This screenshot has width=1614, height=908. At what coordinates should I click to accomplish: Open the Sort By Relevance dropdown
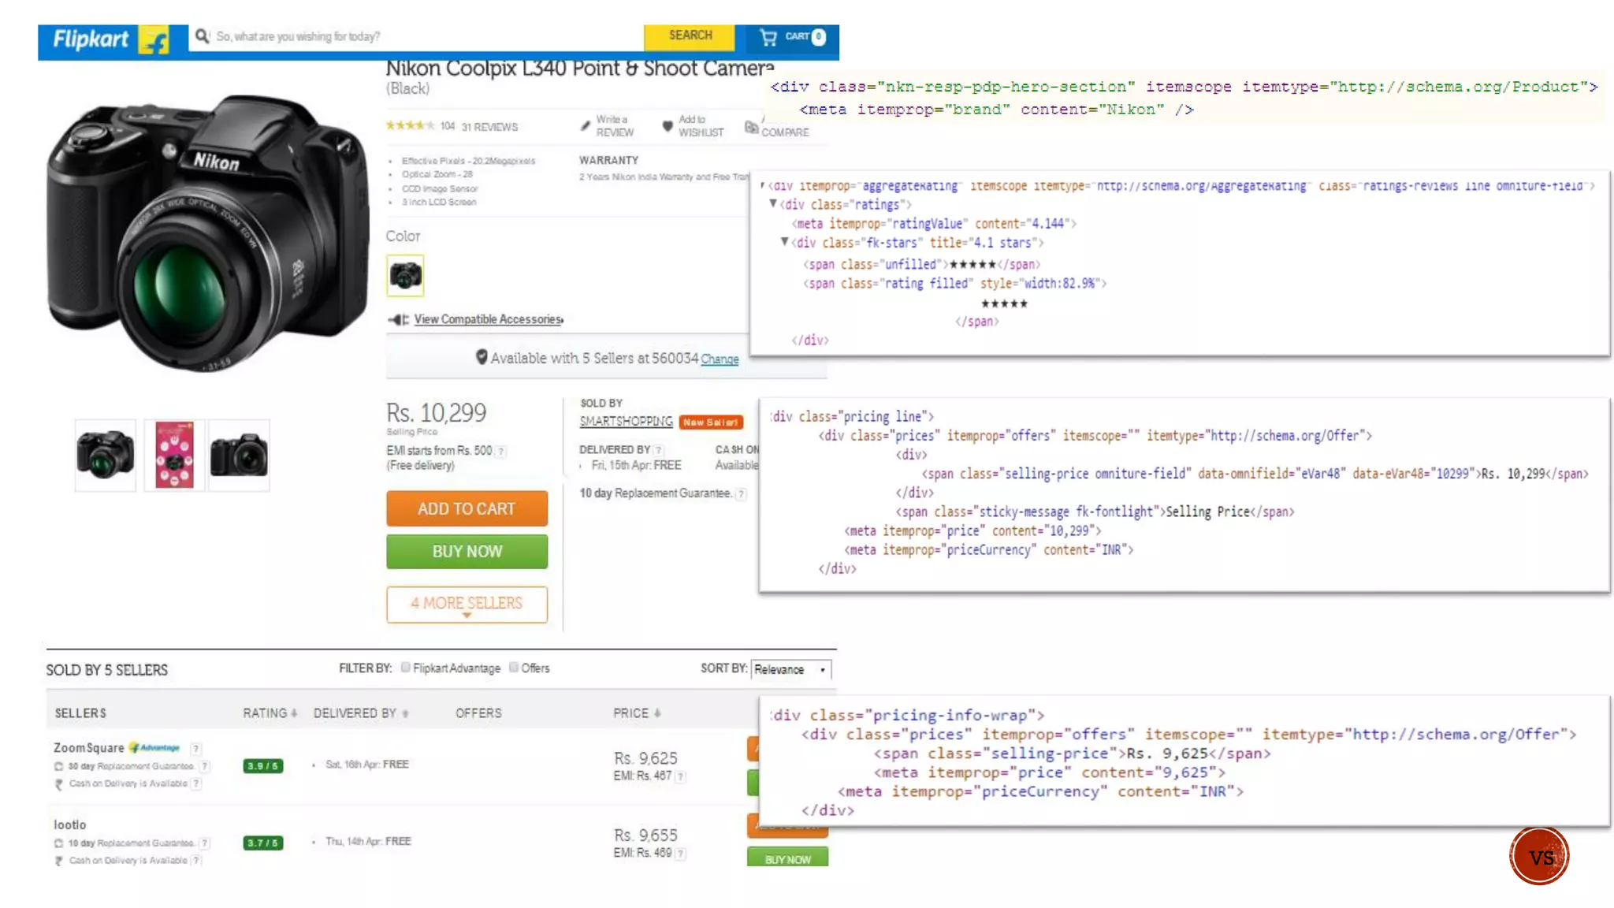tap(790, 669)
